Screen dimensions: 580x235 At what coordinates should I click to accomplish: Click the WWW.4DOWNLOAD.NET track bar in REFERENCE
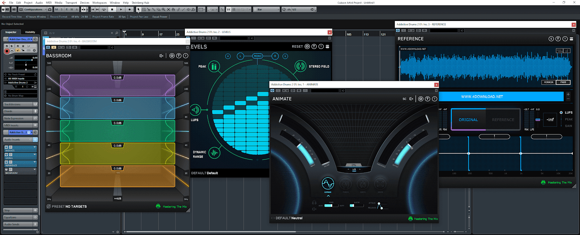point(482,97)
